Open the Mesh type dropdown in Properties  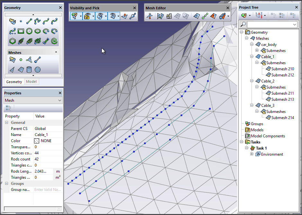click(x=33, y=100)
